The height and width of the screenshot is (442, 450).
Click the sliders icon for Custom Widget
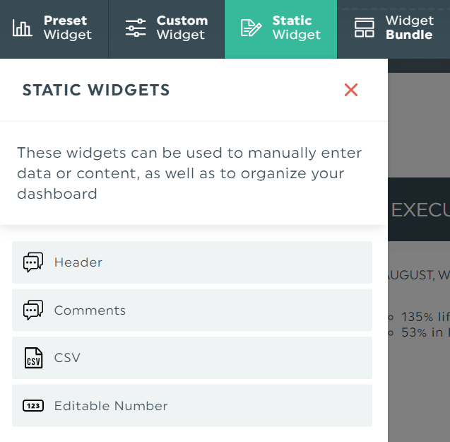(136, 28)
